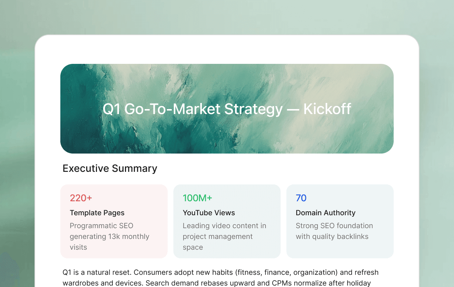Click the red 220+ statistic
Image resolution: width=454 pixels, height=287 pixels.
click(81, 198)
